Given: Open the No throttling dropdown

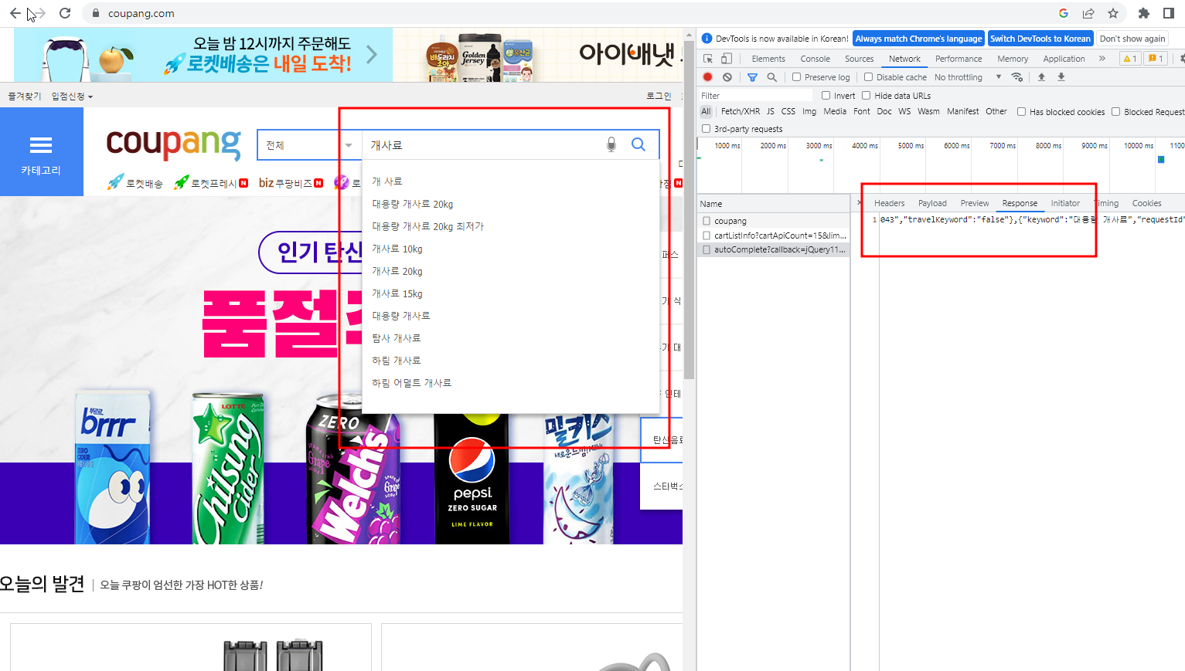Looking at the screenshot, I should 968,77.
